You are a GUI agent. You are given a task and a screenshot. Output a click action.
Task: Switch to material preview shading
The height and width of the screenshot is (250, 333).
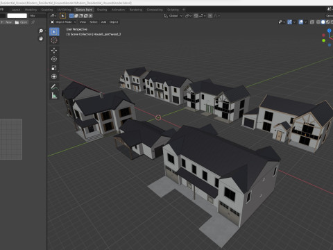(327, 22)
